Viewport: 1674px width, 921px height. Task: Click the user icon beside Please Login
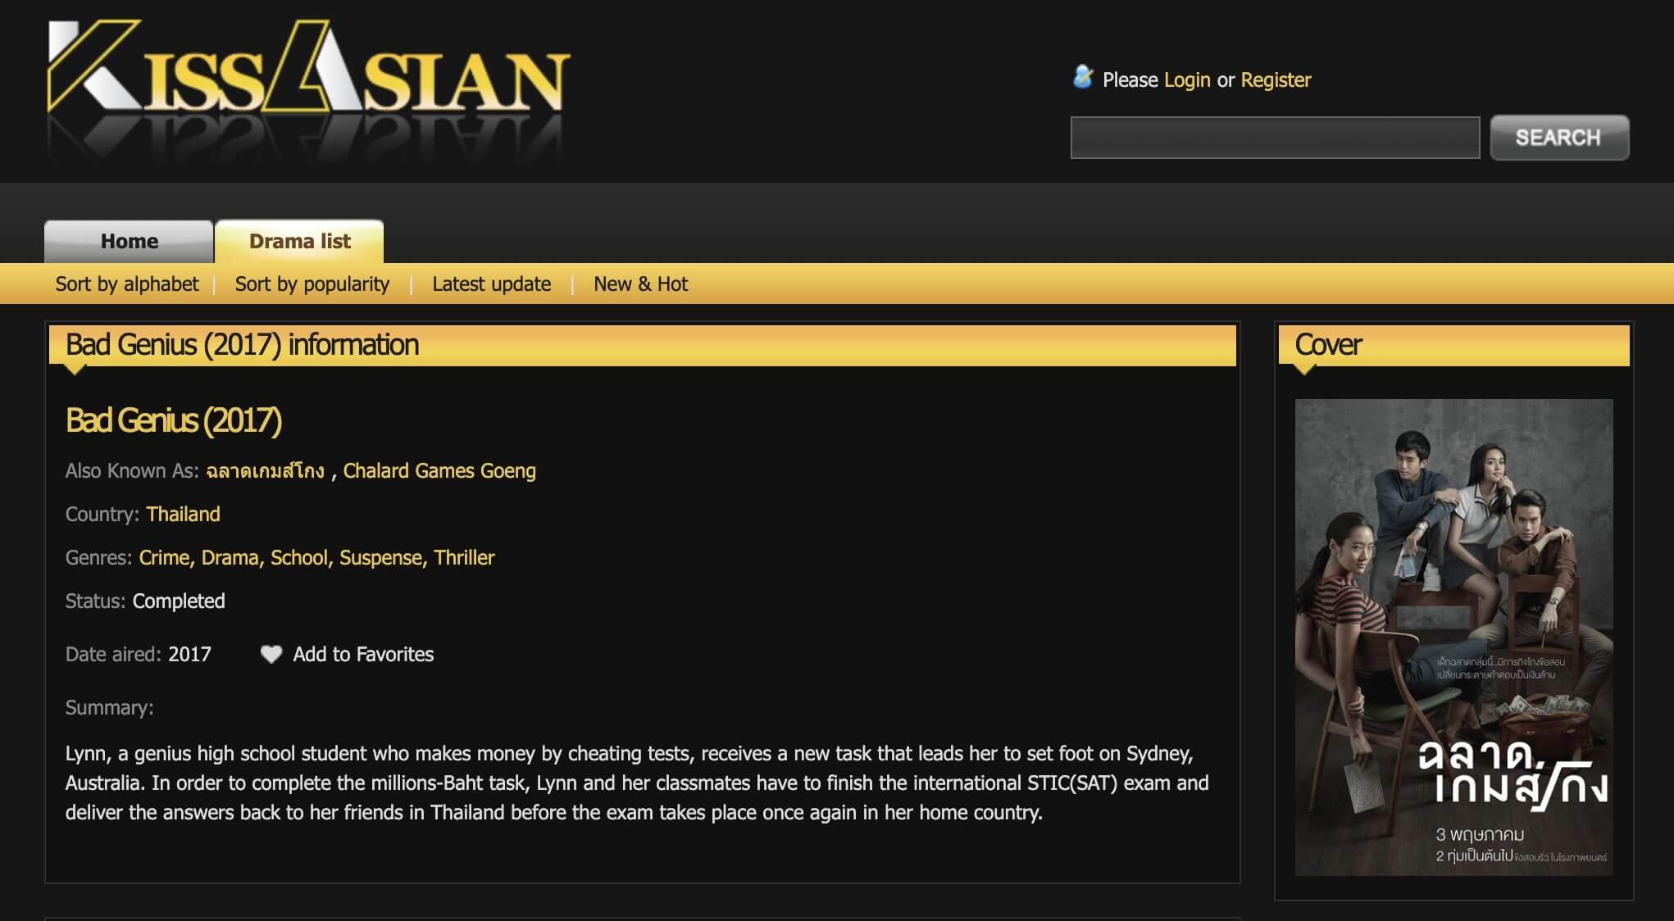click(x=1083, y=78)
